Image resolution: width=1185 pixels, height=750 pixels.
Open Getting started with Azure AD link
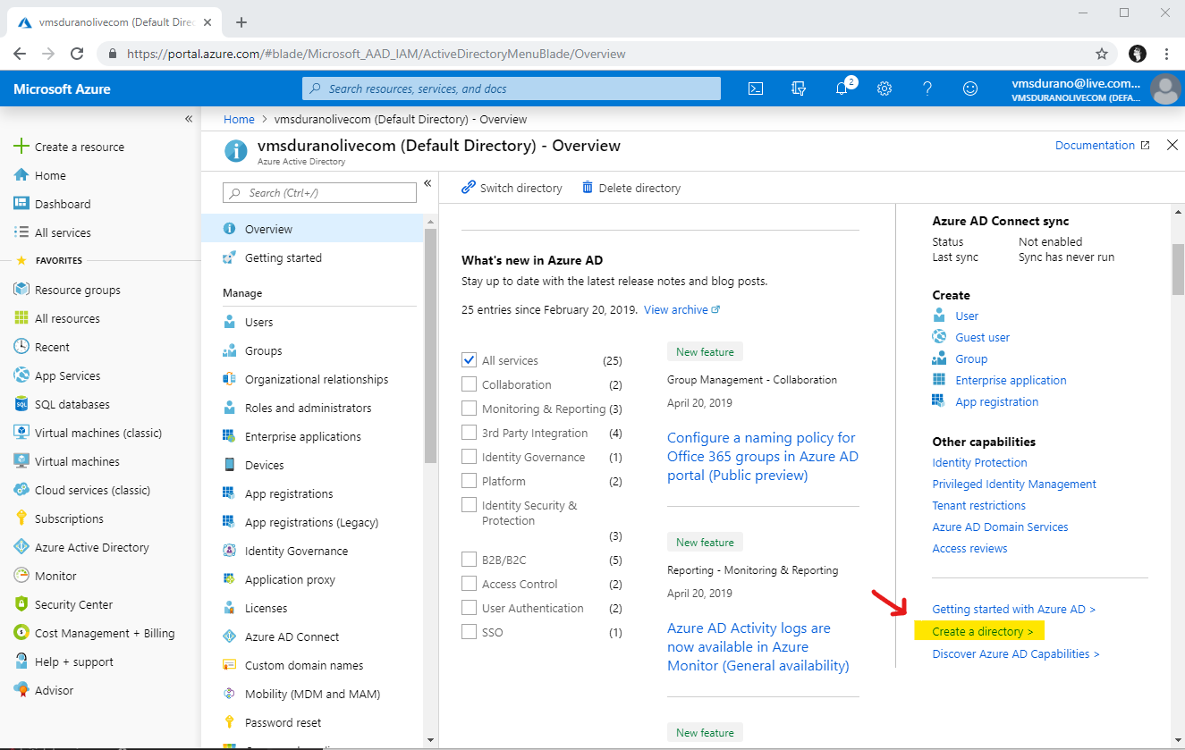[1013, 609]
